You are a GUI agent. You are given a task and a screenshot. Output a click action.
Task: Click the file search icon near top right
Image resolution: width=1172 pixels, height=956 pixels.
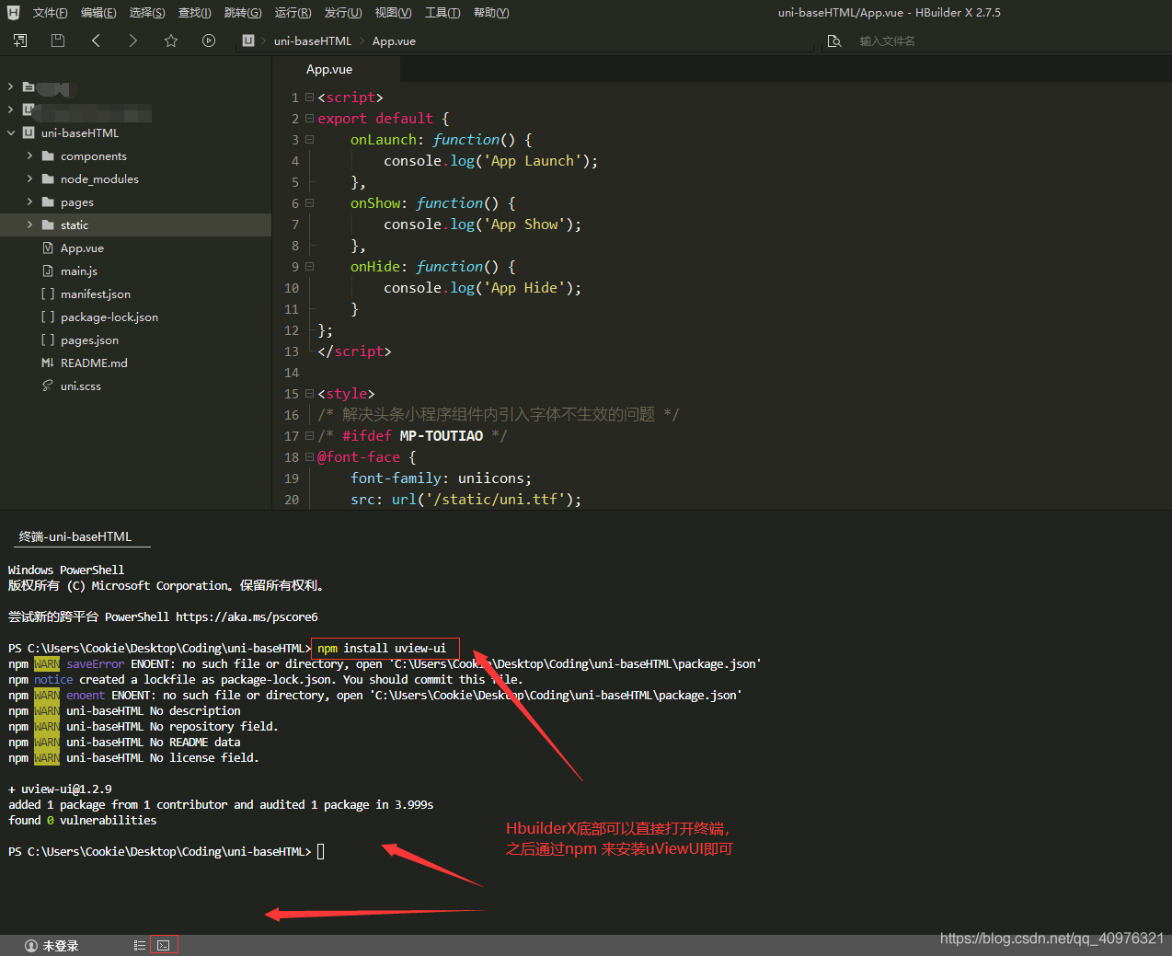coord(834,40)
